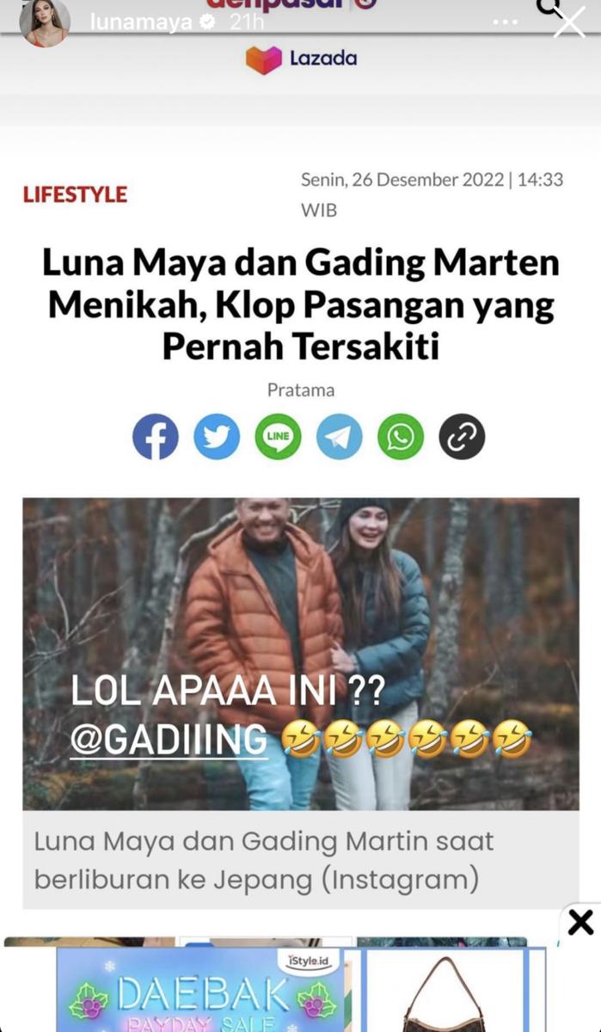
Task: Close the Instagram story view
Action: [569, 23]
